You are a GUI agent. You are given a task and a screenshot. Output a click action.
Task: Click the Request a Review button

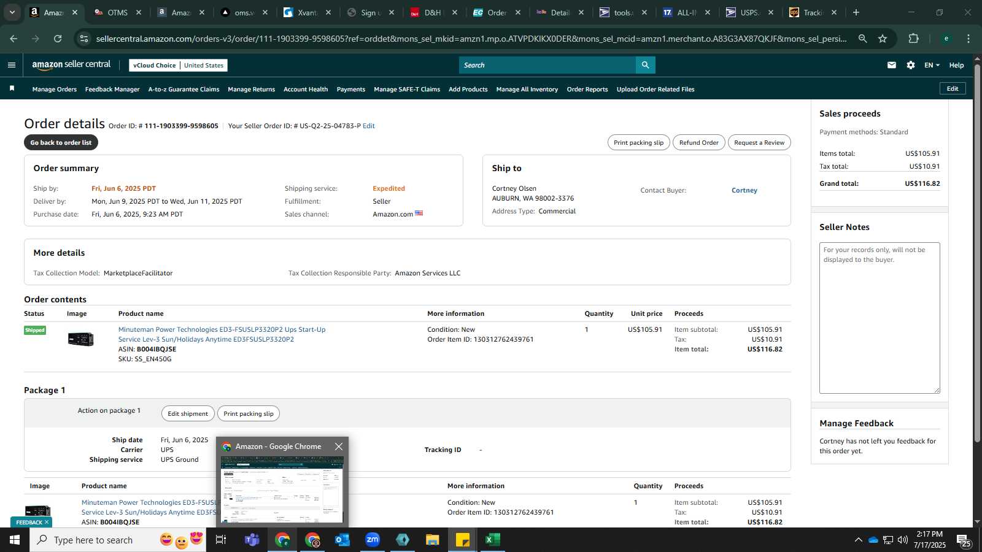[x=759, y=142]
